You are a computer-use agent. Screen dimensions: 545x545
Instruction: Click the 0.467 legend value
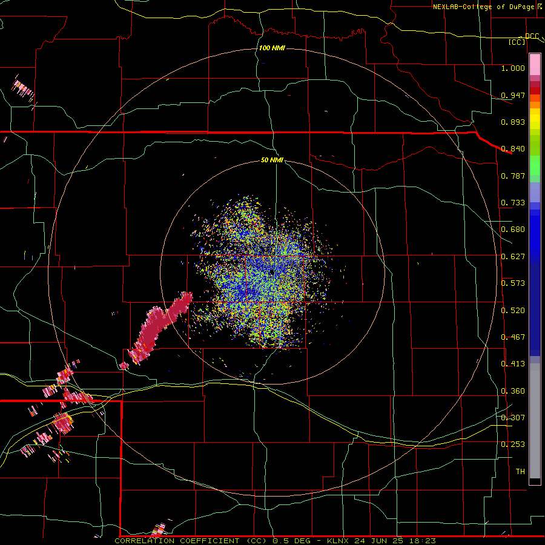(x=513, y=337)
